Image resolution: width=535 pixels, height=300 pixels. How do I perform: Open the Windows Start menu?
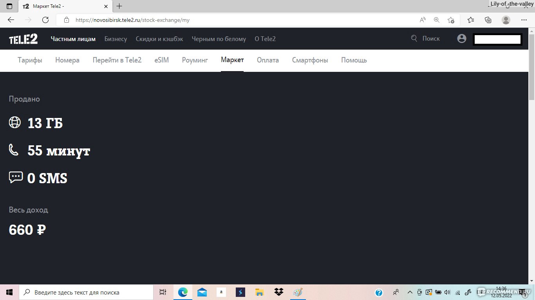point(9,292)
